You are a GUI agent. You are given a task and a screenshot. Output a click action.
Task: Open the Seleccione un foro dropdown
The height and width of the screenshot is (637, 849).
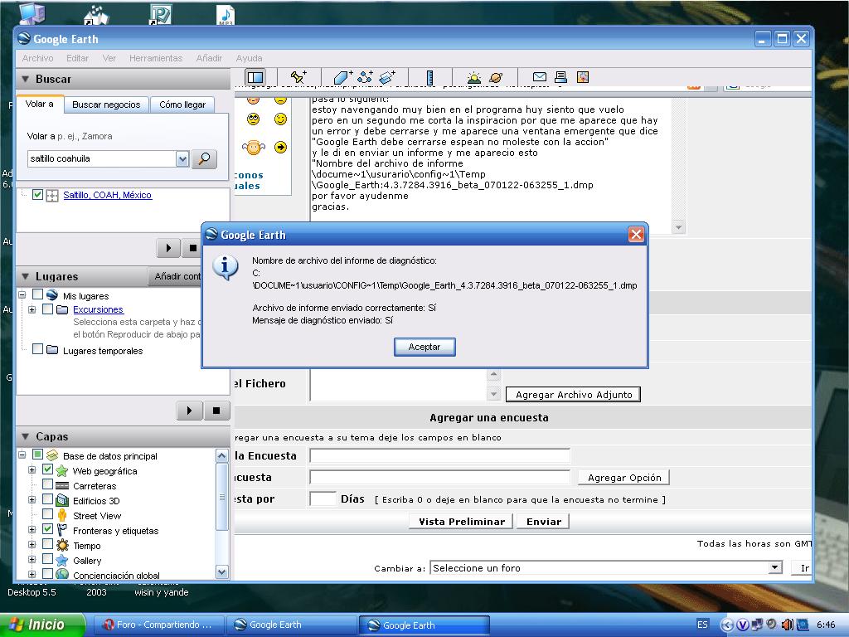(775, 567)
